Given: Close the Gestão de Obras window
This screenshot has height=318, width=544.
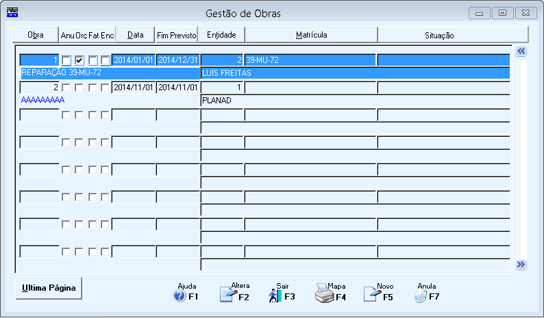Looking at the screenshot, I should click(526, 13).
